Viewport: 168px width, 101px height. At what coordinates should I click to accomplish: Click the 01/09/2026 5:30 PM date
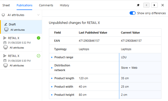pyautogui.click(x=19, y=61)
